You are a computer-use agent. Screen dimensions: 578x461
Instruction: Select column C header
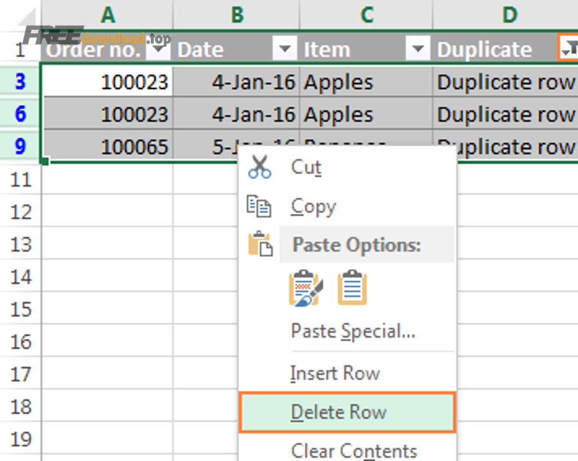[367, 15]
